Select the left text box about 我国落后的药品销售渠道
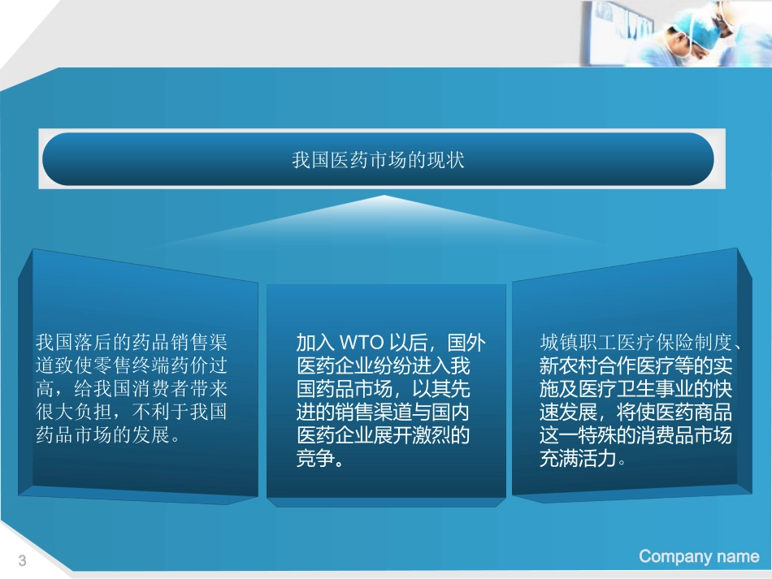 click(x=132, y=388)
